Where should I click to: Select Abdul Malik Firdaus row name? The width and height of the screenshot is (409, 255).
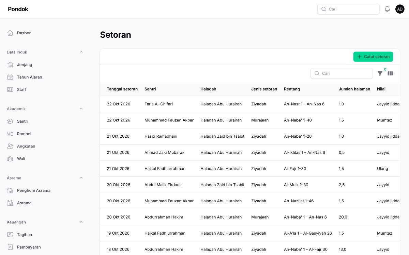[163, 185]
